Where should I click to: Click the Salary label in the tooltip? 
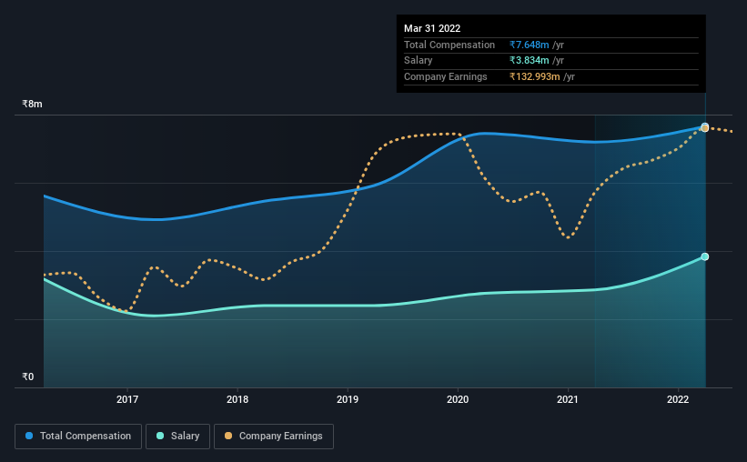click(419, 61)
